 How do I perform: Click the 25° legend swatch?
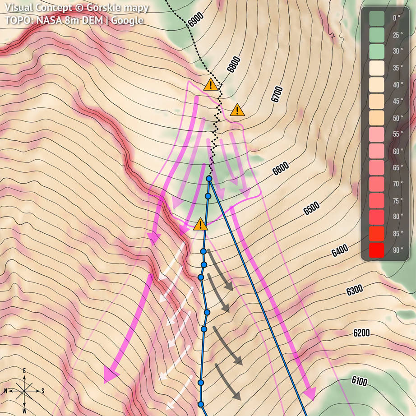click(376, 35)
